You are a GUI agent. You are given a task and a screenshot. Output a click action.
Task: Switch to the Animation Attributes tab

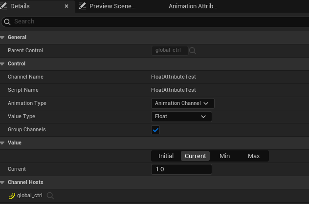pos(193,6)
